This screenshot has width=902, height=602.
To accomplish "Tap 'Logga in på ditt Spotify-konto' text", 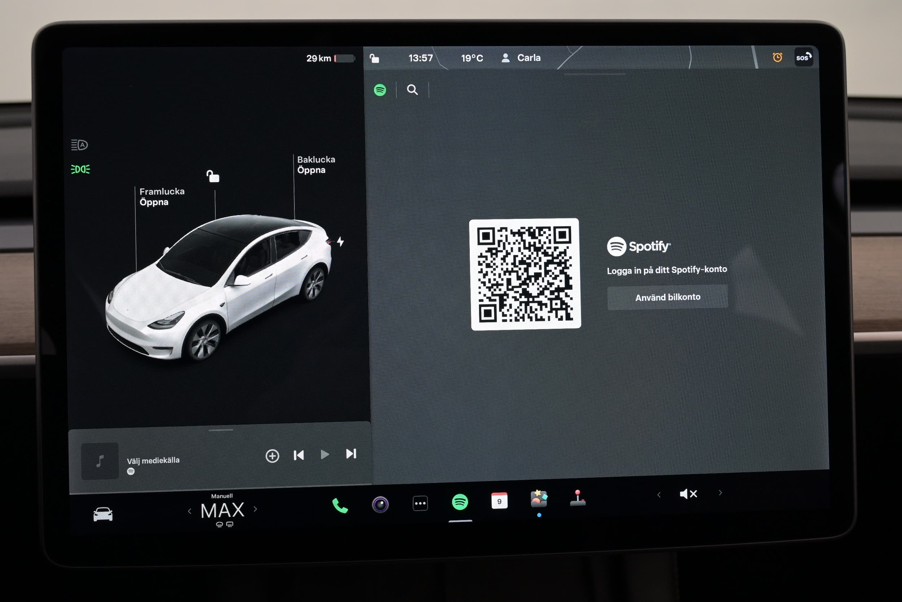I will (x=667, y=270).
